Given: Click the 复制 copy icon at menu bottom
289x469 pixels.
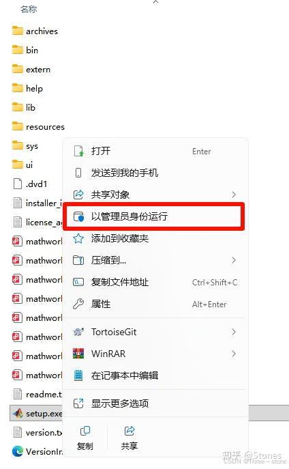Looking at the screenshot, I should tap(85, 431).
